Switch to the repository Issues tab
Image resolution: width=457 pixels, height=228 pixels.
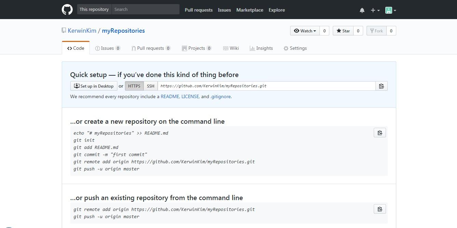point(108,48)
